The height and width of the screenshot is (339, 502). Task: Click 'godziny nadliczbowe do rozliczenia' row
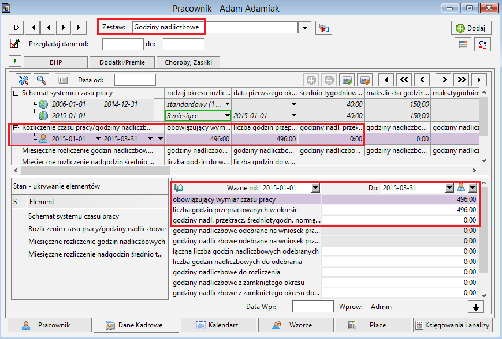(325, 272)
